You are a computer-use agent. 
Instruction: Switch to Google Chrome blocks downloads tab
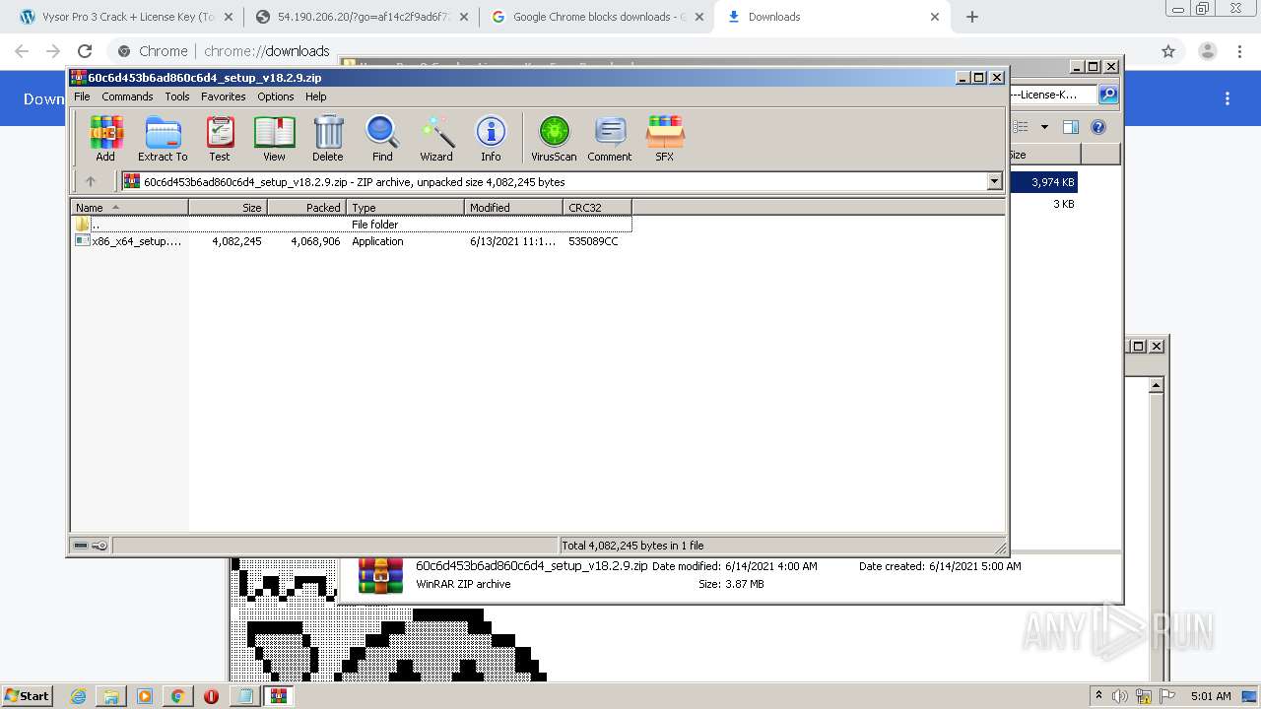pyautogui.click(x=597, y=17)
